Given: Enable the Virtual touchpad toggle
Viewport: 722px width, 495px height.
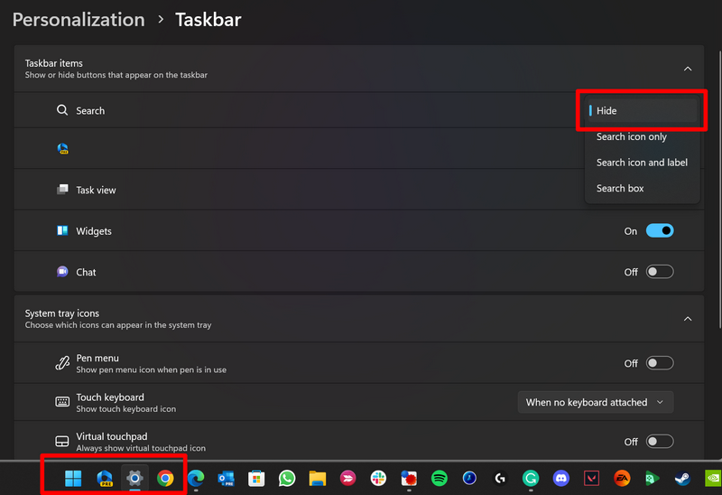Looking at the screenshot, I should [x=659, y=442].
